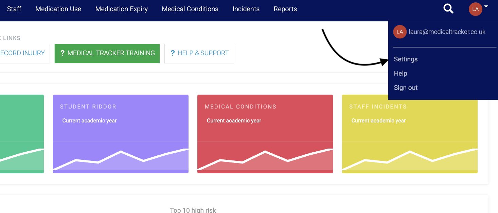Select Settings in user dropdown
The width and height of the screenshot is (498, 213).
(406, 59)
